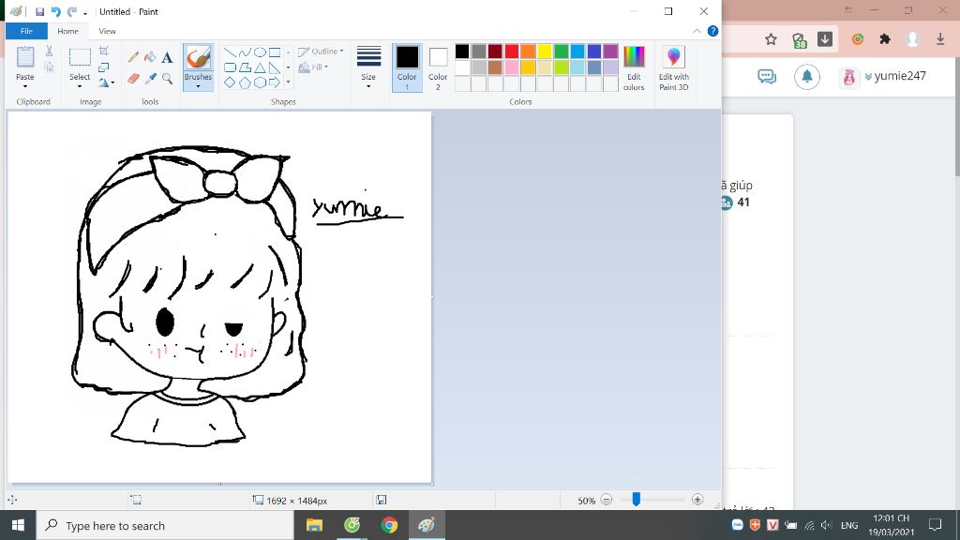
Task: Open the Select dropdown arrow
Action: point(80,86)
